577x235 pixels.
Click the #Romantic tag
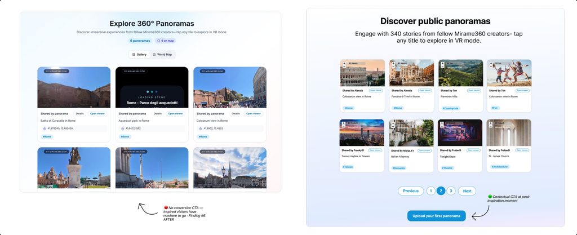[399, 168]
